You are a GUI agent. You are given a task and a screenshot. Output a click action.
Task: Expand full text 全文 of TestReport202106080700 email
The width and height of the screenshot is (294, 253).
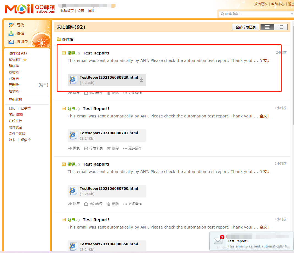[x=264, y=171]
